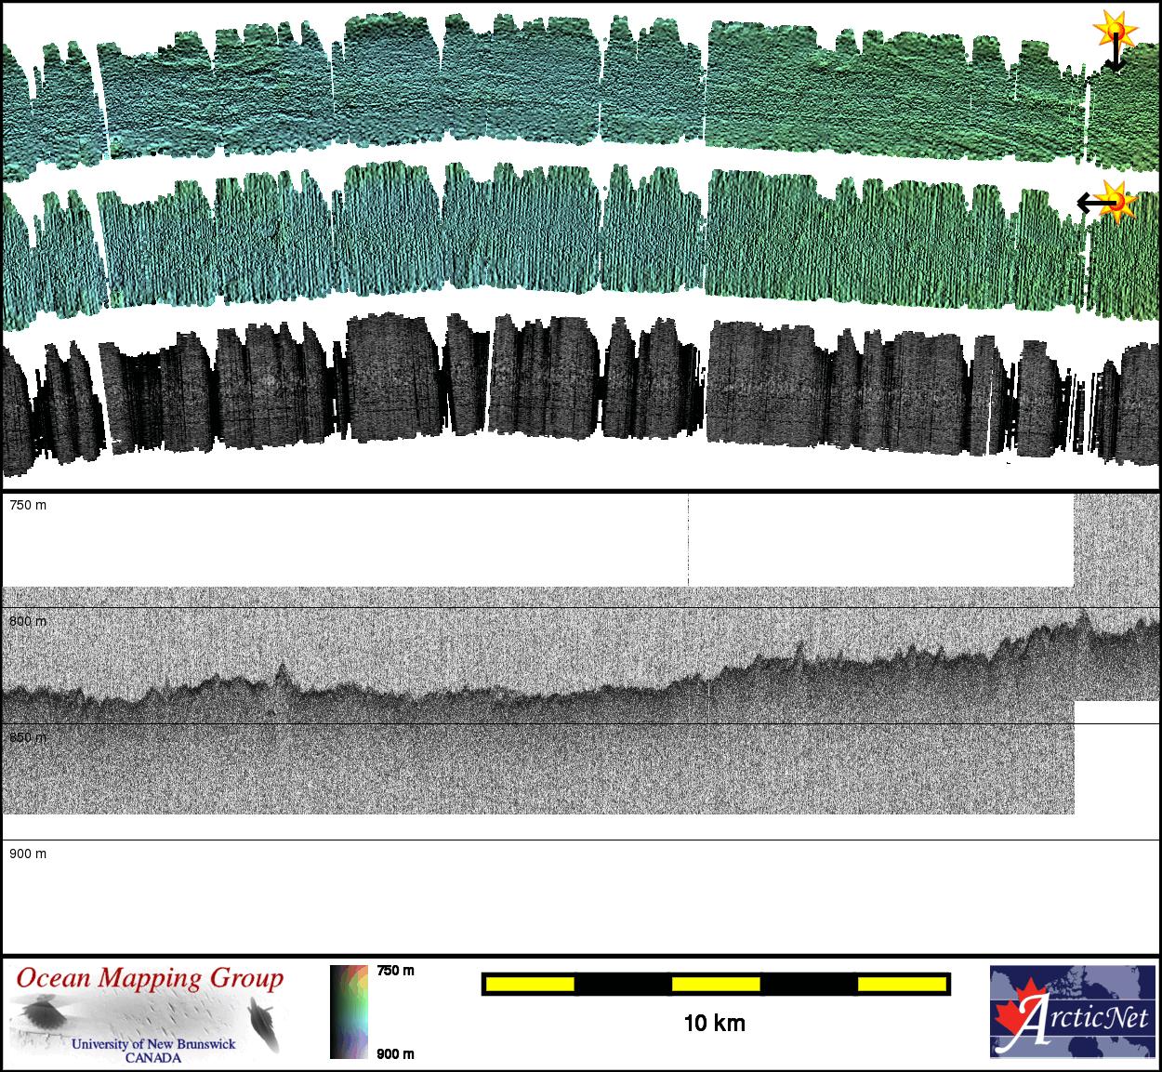This screenshot has height=1072, width=1162.
Task: Click the ArcticNet logo
Action: pyautogui.click(x=1073, y=1012)
